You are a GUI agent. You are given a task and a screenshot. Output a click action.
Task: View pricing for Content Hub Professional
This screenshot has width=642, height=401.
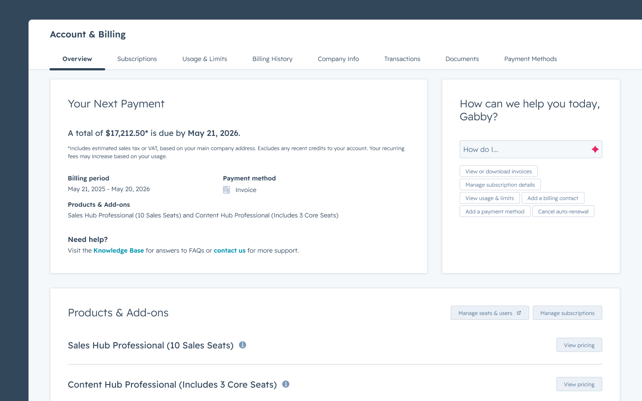click(x=579, y=384)
